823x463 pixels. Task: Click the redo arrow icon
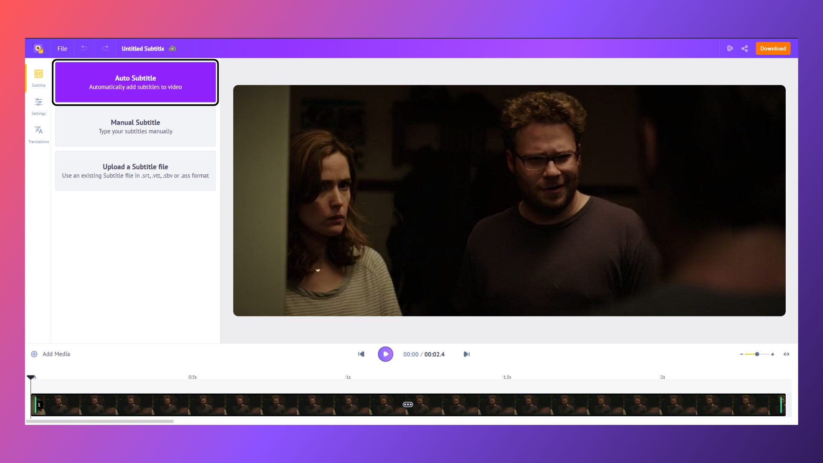[105, 48]
